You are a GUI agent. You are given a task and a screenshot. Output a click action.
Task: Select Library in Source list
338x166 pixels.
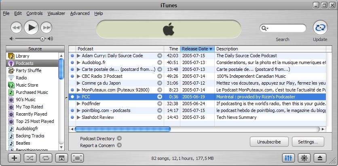(x=32, y=56)
